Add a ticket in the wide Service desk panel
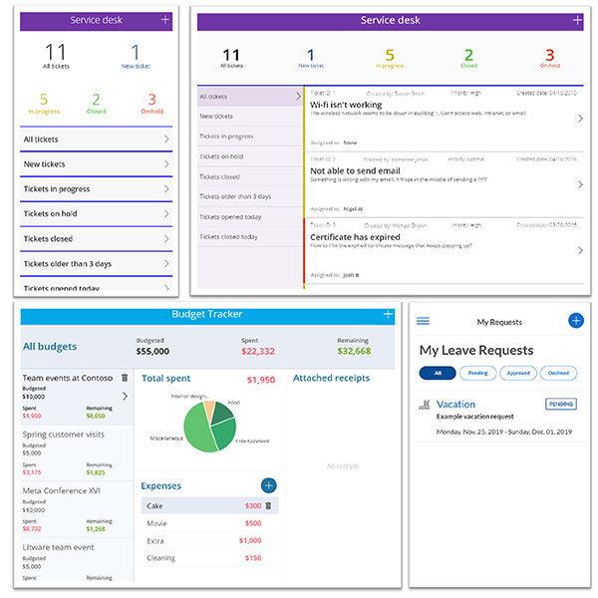The width and height of the screenshot is (598, 598). coord(577,20)
